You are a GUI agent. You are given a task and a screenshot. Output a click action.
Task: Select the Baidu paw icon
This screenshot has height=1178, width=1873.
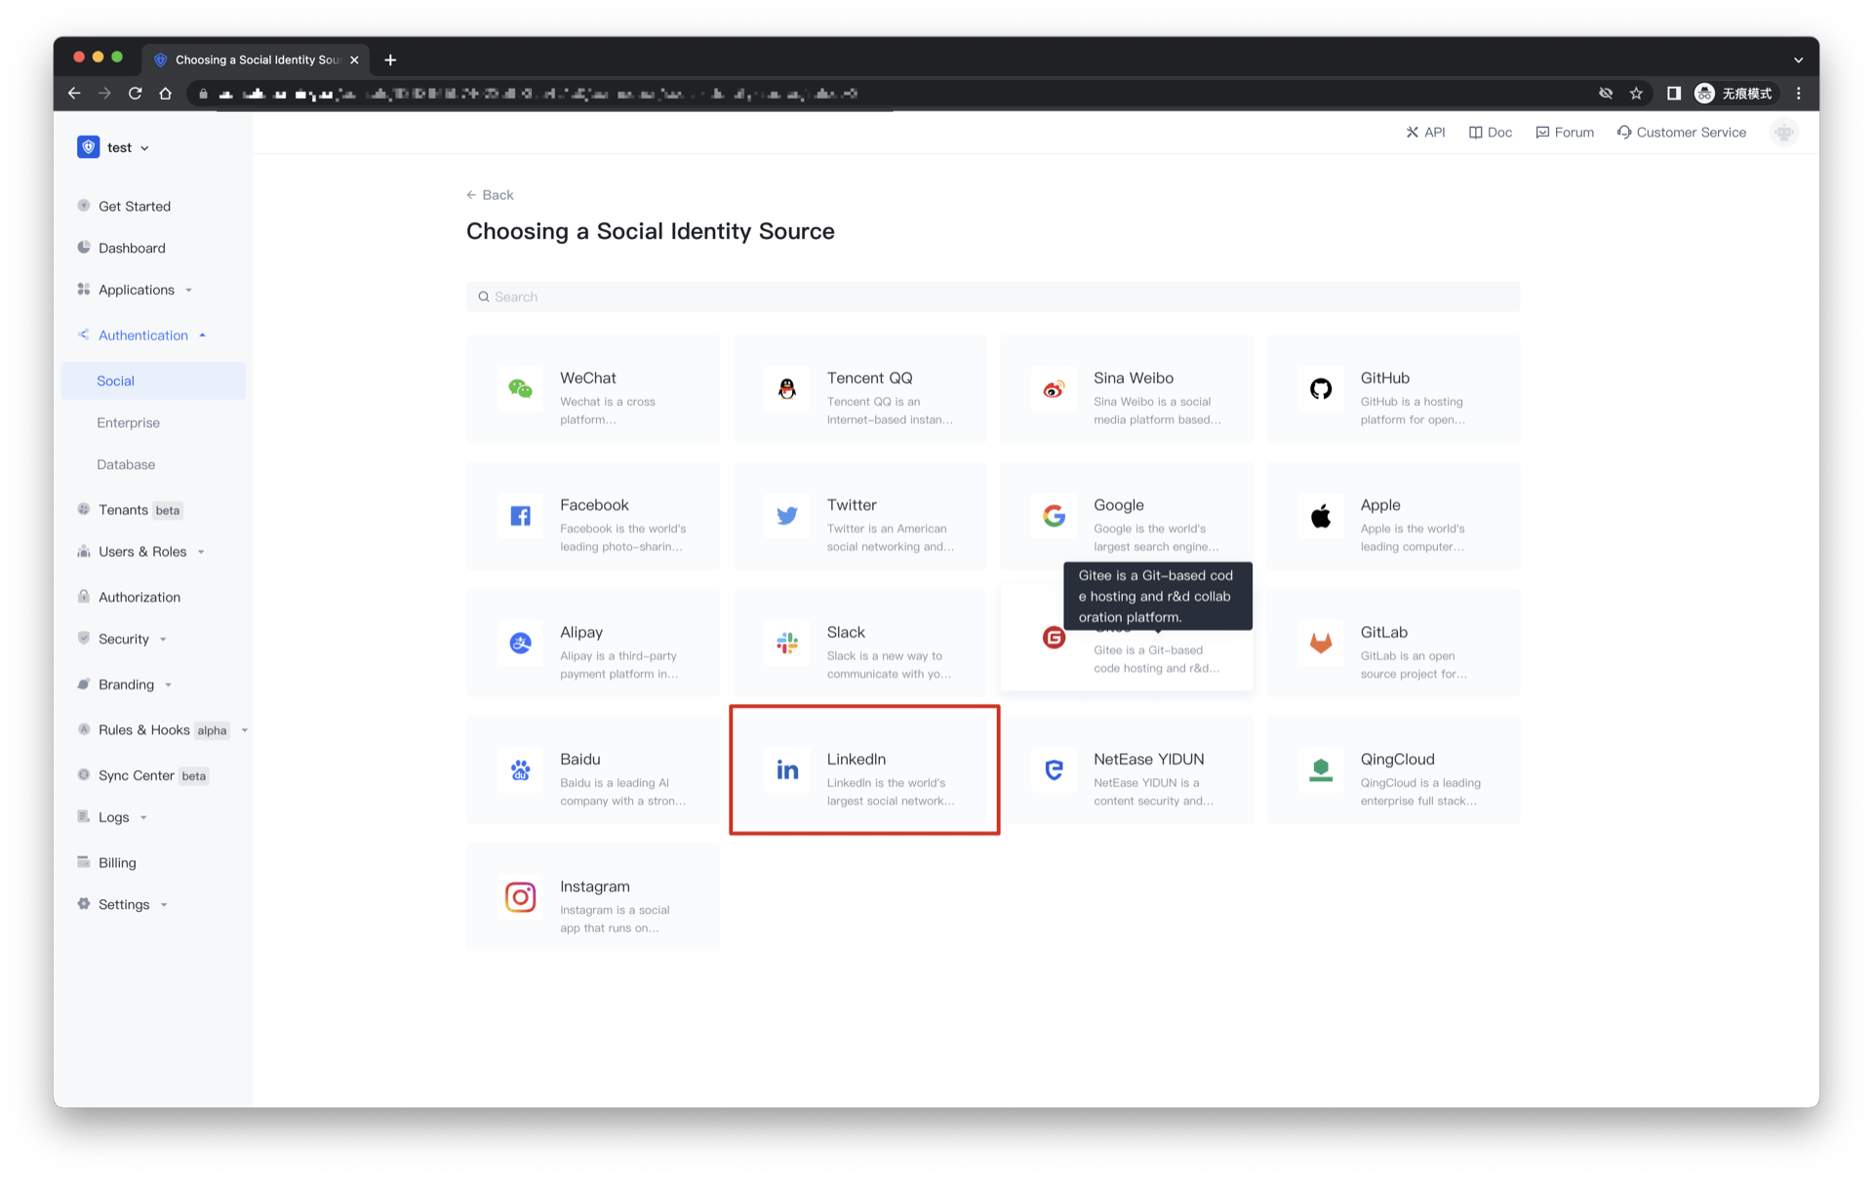click(x=520, y=769)
